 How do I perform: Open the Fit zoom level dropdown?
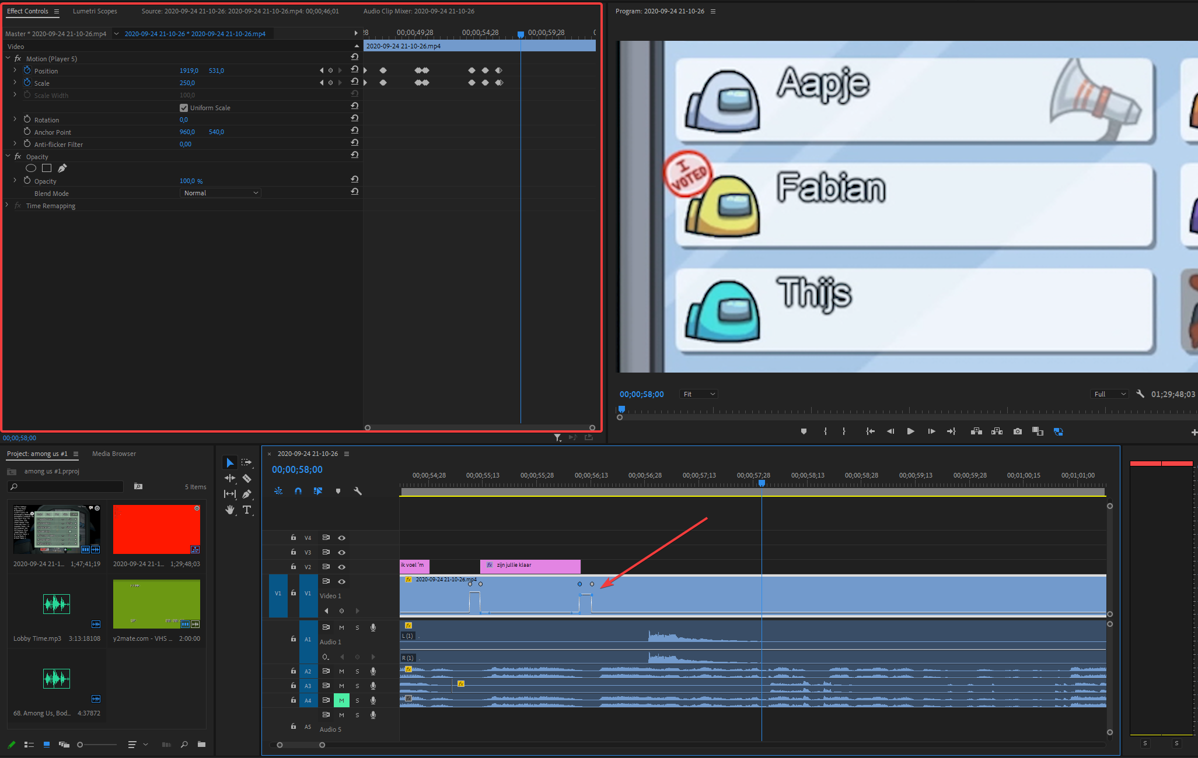click(x=698, y=394)
